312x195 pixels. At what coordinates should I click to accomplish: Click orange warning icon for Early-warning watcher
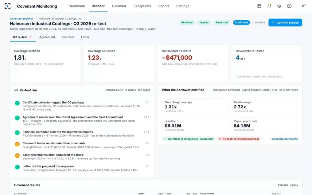pos(17,155)
